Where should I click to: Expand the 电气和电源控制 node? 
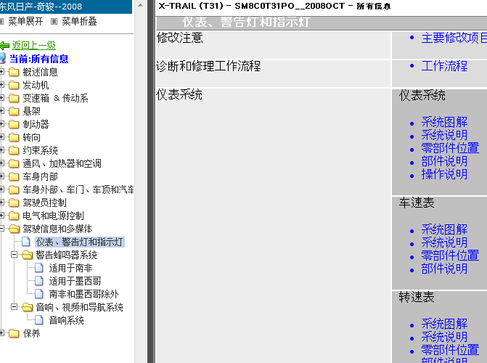pyautogui.click(x=3, y=216)
